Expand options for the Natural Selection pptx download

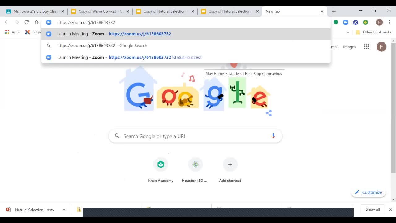click(x=64, y=210)
